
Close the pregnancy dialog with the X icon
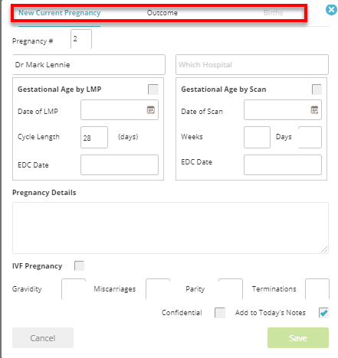[x=331, y=10]
